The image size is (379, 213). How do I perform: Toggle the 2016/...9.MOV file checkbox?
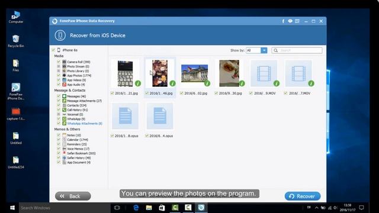pyautogui.click(x=251, y=93)
